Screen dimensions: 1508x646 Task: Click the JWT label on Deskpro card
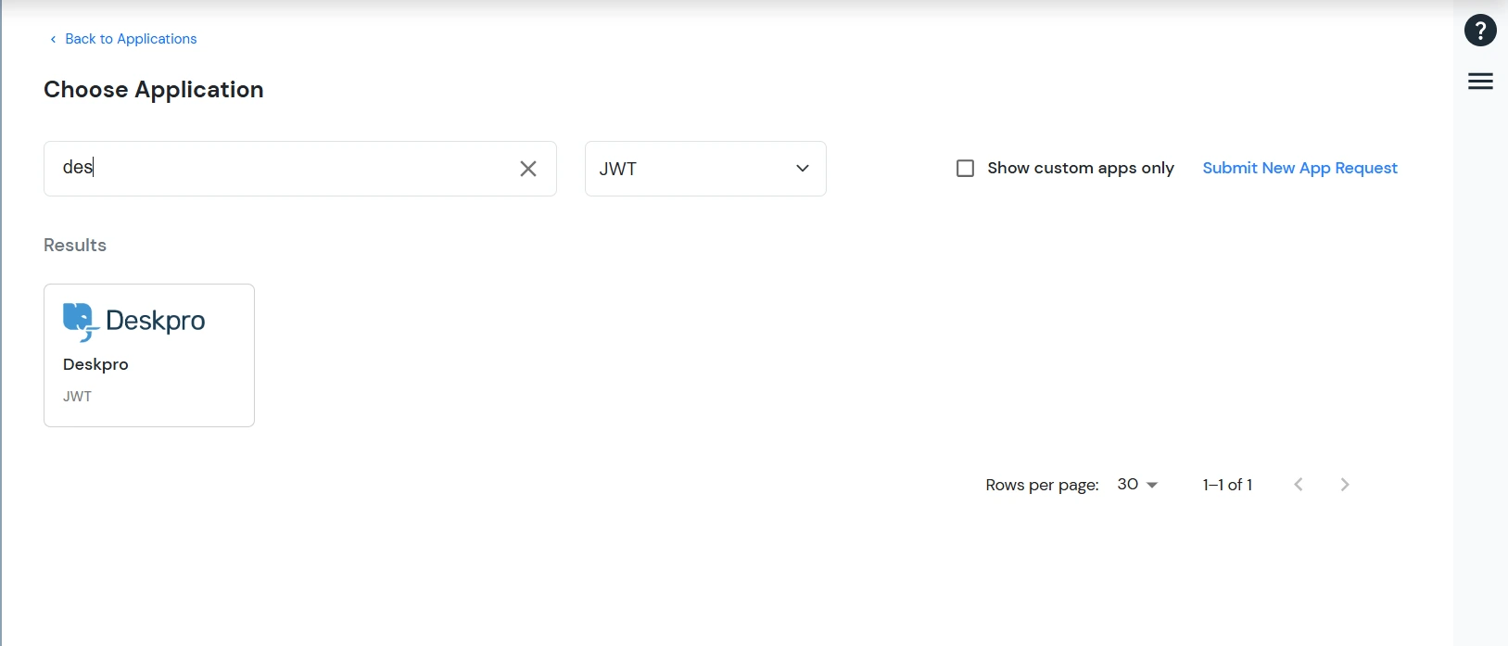77,397
